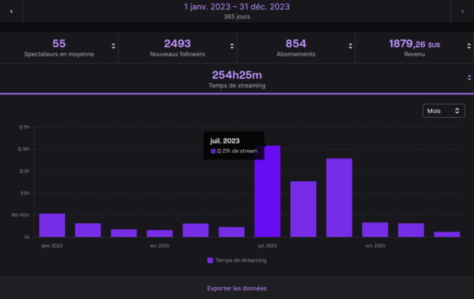
Task: Toggle Temps de streaming legend swatch
Action: pyautogui.click(x=210, y=260)
